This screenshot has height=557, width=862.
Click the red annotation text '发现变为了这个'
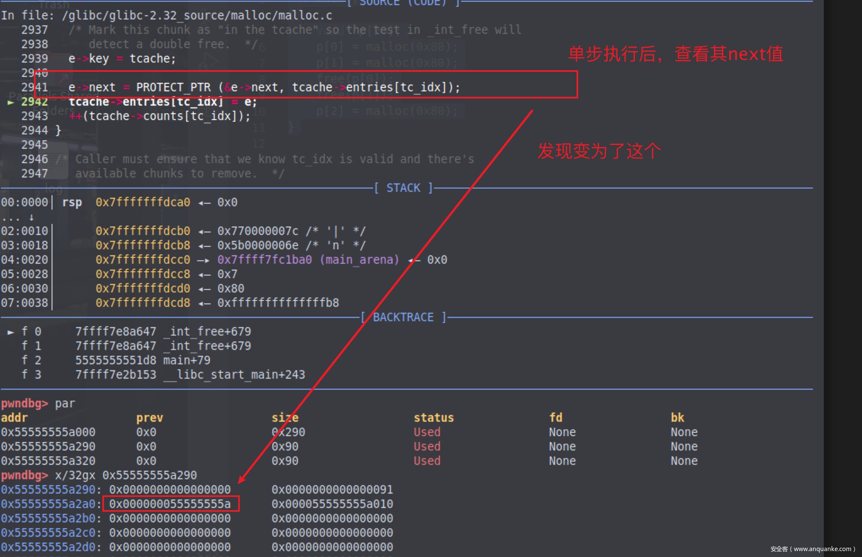(599, 151)
